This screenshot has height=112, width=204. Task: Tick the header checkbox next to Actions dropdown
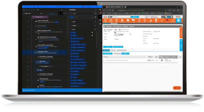(x=175, y=57)
